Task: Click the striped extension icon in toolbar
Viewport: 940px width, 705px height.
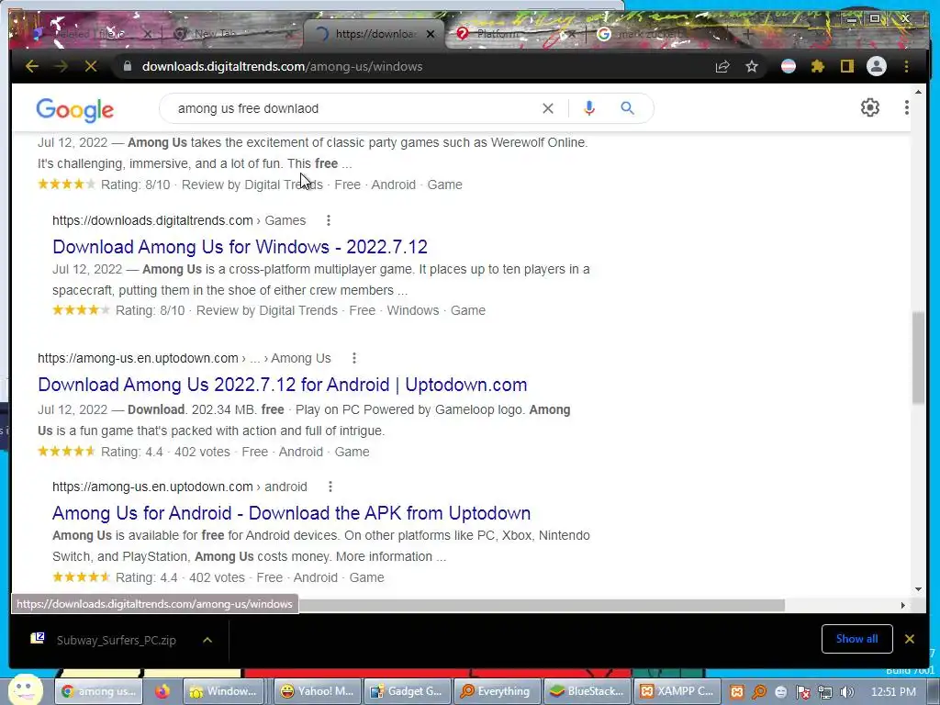Action: coord(789,66)
